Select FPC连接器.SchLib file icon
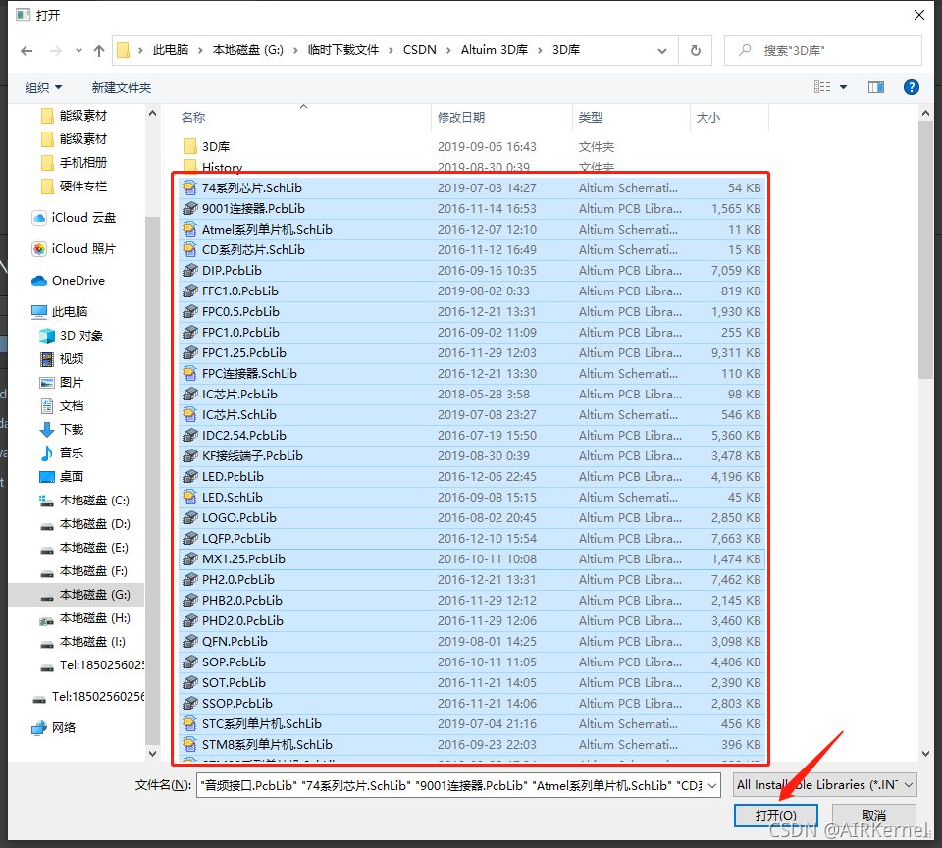942x848 pixels. point(189,373)
